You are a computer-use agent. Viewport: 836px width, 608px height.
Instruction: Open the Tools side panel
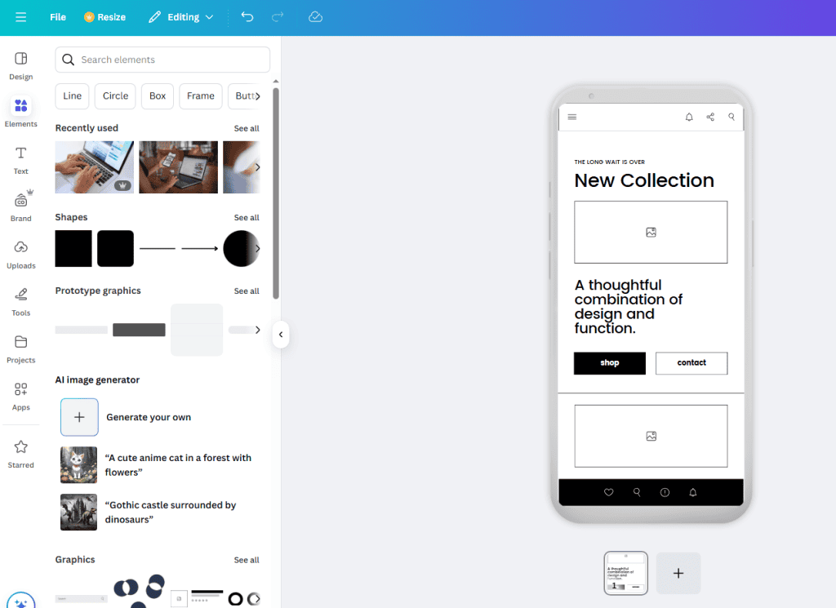pos(20,302)
